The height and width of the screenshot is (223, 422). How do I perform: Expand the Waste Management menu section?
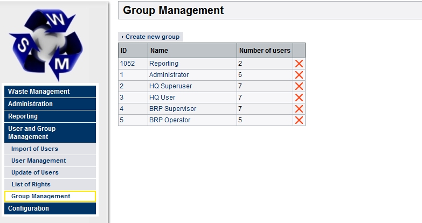(x=39, y=92)
